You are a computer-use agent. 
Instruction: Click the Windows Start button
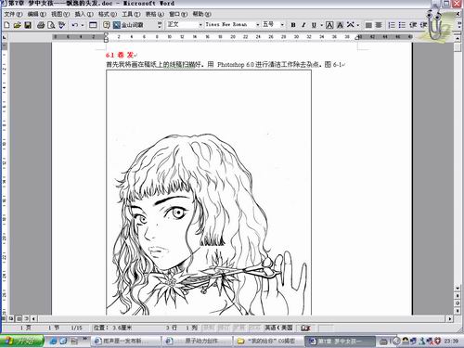(22, 342)
